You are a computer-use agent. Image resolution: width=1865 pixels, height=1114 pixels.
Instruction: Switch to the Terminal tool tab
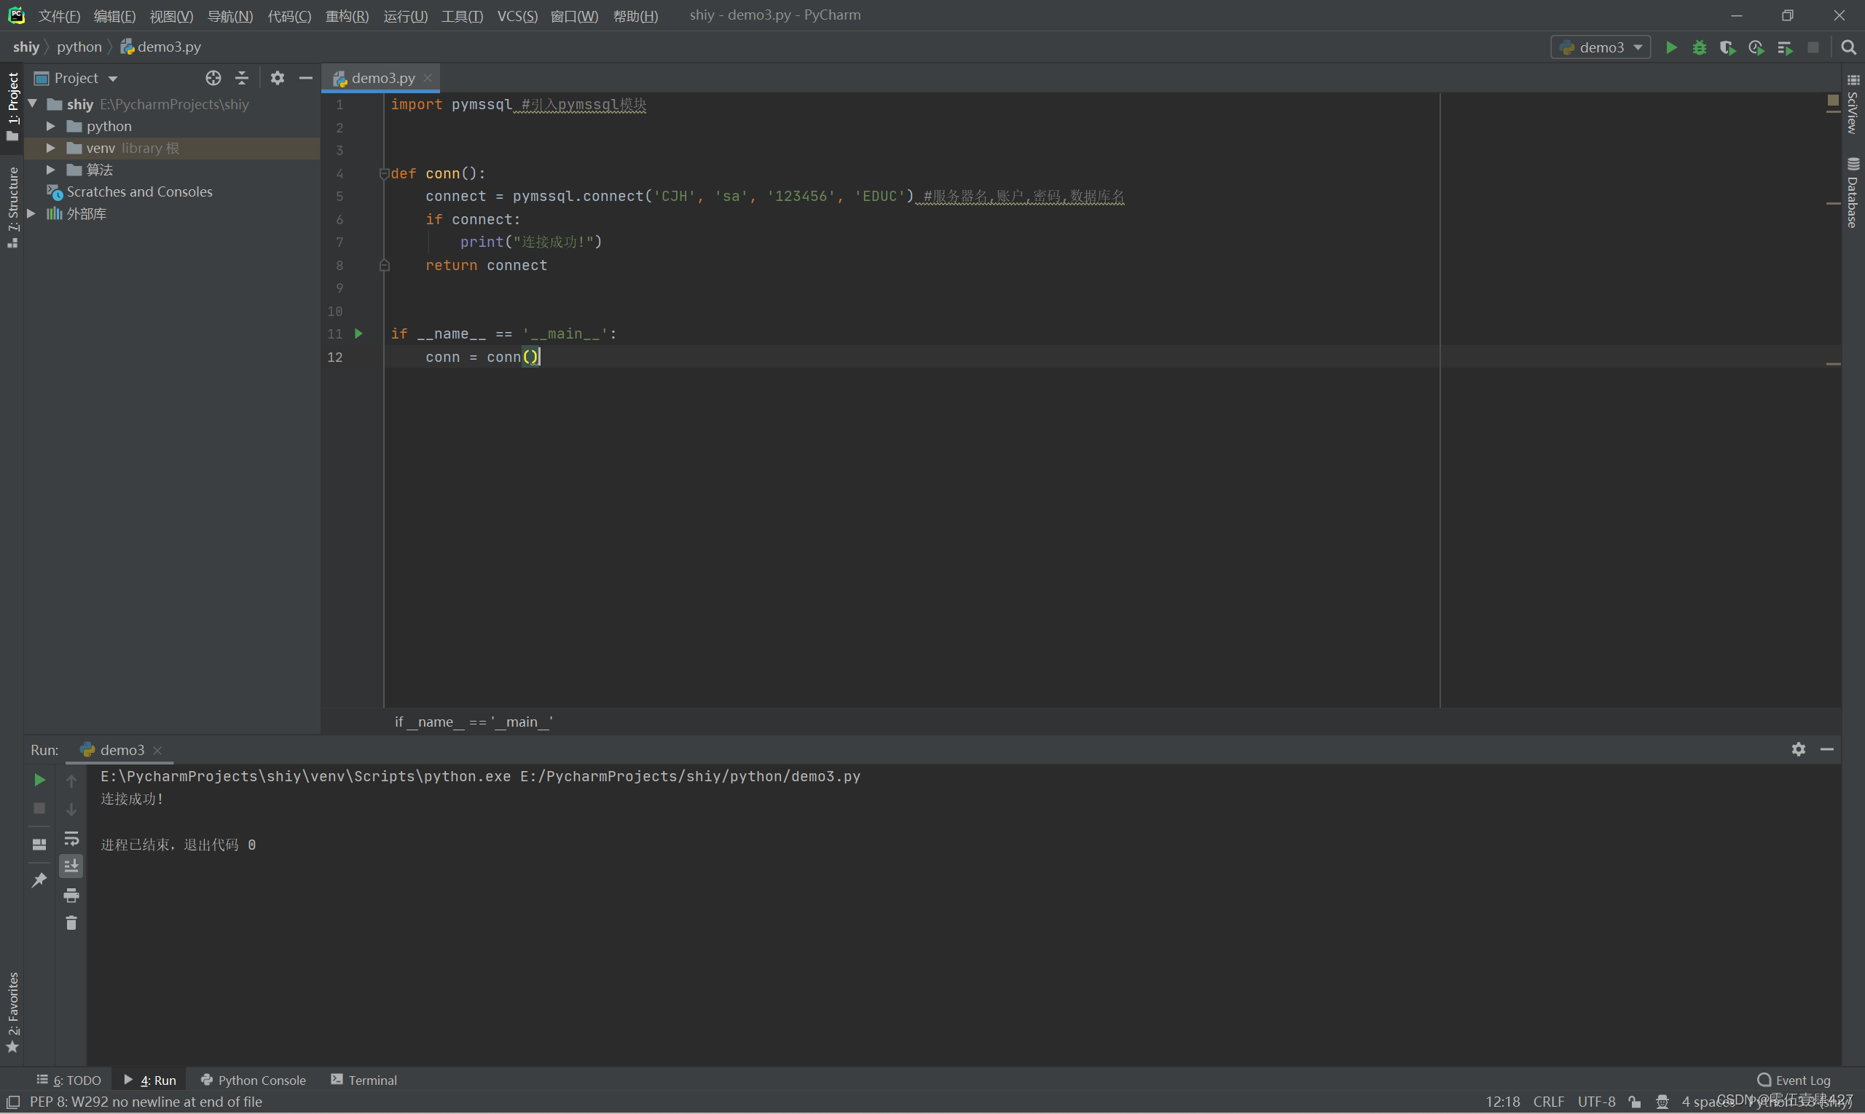click(364, 1080)
